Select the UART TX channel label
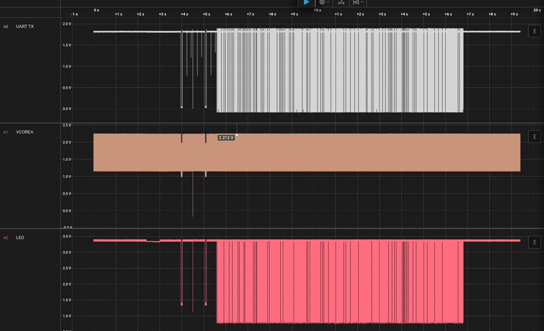 click(x=25, y=27)
